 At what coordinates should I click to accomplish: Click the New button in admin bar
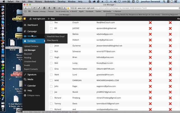[51, 19]
